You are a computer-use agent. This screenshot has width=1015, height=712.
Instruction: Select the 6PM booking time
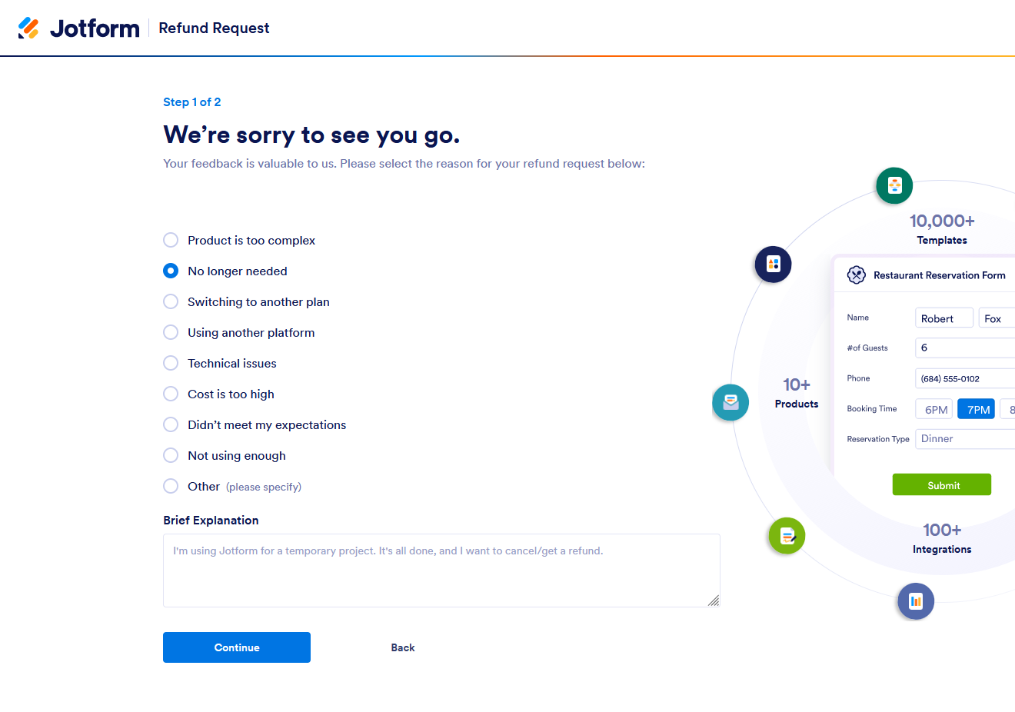[x=935, y=410]
